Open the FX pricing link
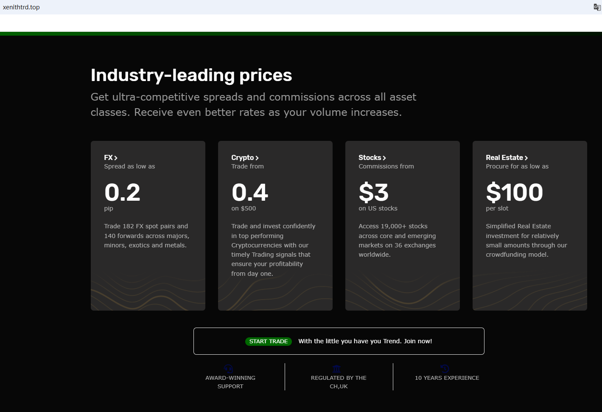 click(x=109, y=157)
